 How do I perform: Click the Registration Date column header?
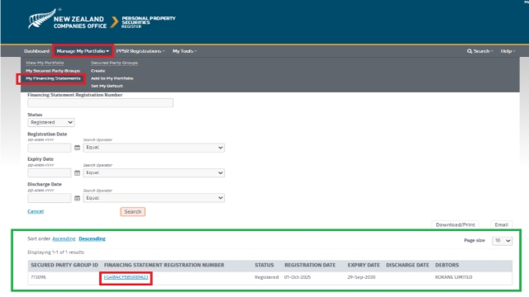click(310, 266)
